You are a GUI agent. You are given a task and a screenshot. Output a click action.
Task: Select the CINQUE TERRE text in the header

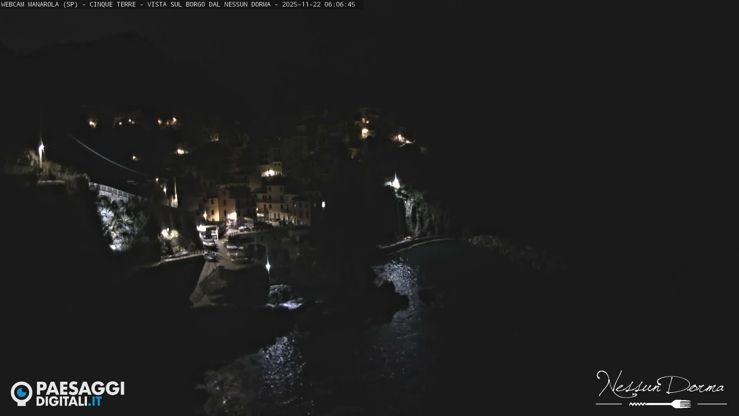pyautogui.click(x=113, y=5)
